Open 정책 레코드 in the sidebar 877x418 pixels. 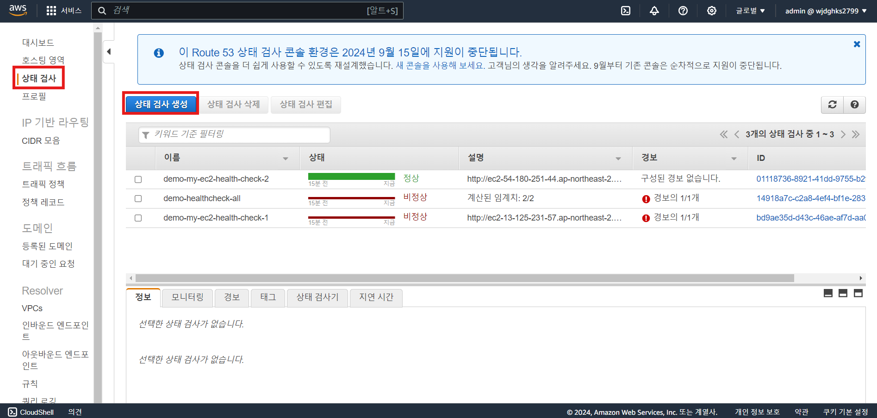pos(43,202)
